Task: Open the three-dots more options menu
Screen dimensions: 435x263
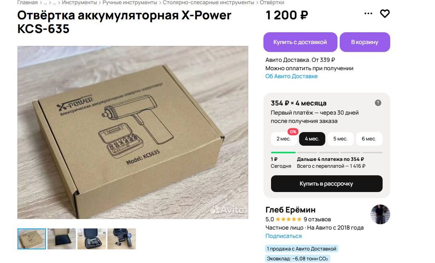Action: click(368, 14)
